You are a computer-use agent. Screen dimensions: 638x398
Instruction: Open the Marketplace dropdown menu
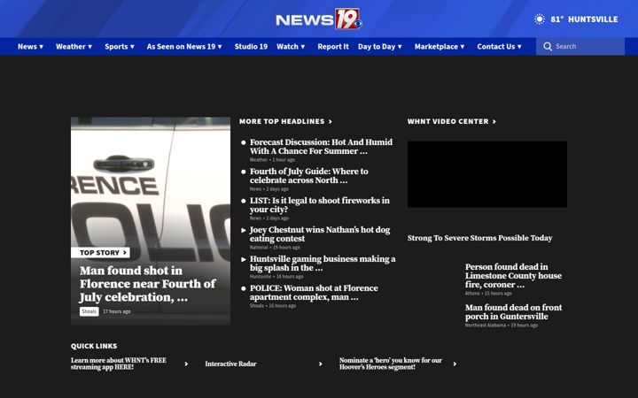tap(440, 46)
